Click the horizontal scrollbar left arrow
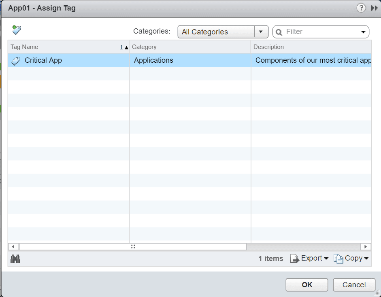The width and height of the screenshot is (381, 297). [x=13, y=247]
